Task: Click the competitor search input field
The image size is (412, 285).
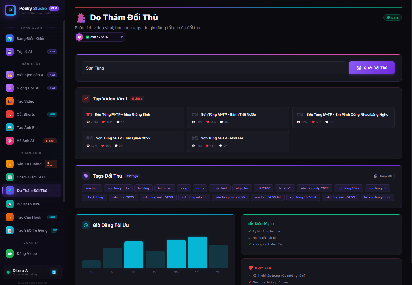Action: [214, 68]
